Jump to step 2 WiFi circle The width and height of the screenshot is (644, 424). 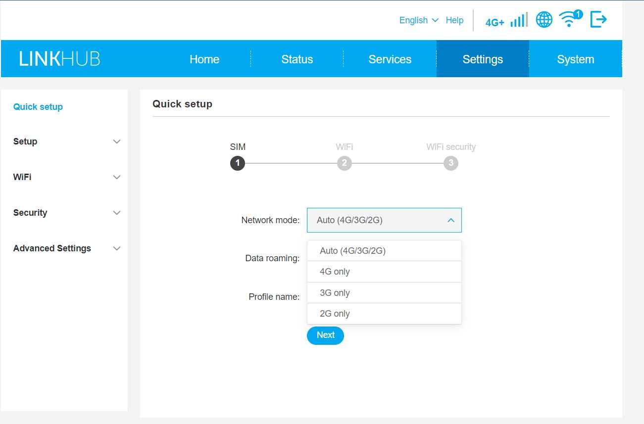click(x=345, y=163)
